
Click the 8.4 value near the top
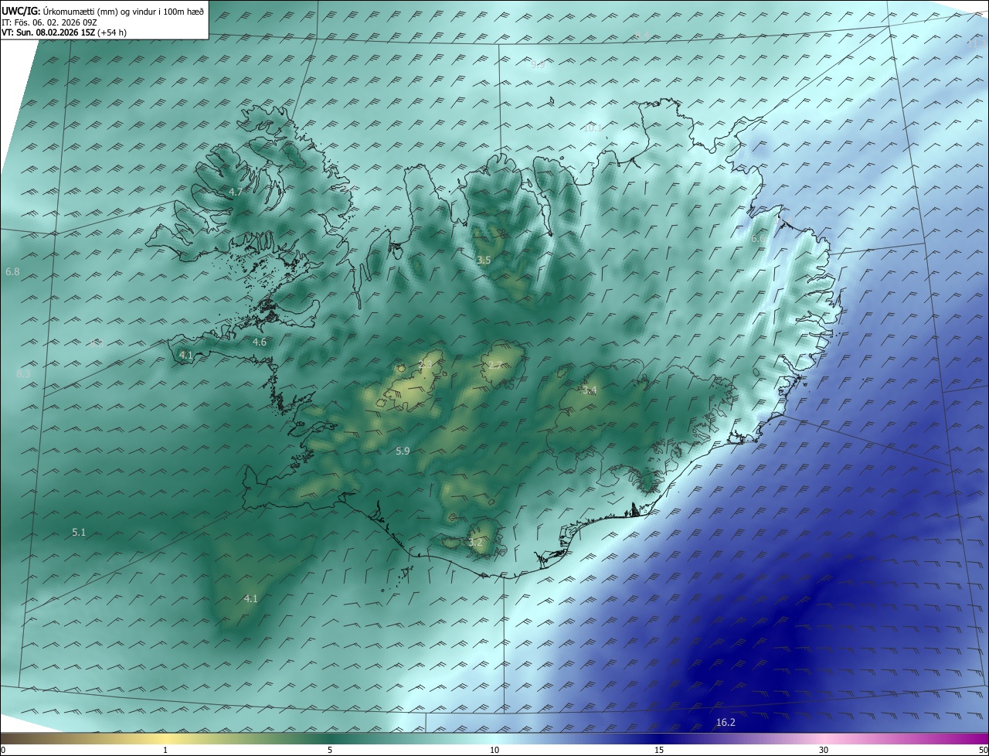pos(643,36)
